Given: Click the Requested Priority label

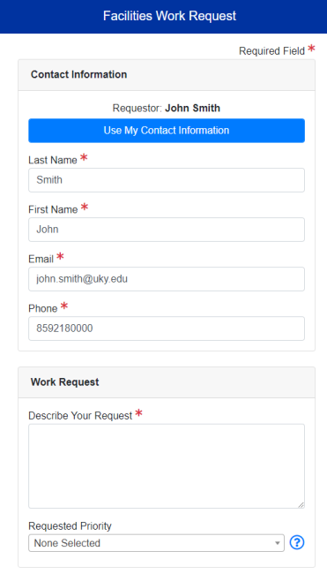Looking at the screenshot, I should (x=70, y=526).
